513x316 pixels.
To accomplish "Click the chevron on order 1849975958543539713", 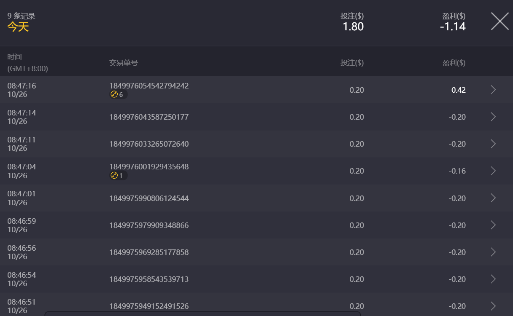I will point(493,279).
